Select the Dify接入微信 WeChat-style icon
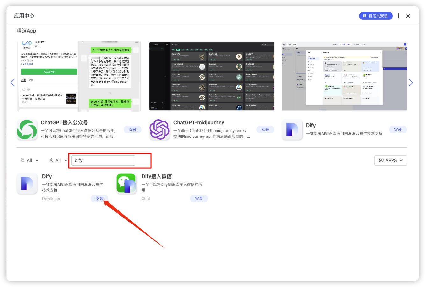Viewport: 425px width, 287px height. 126,183
